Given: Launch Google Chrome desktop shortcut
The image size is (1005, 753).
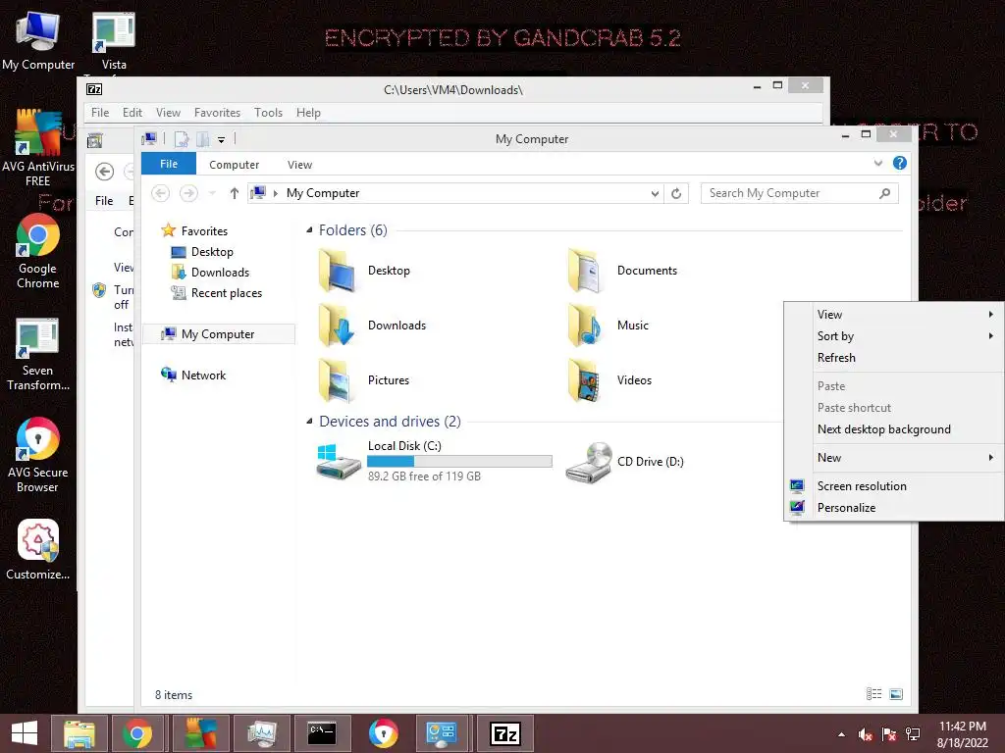Looking at the screenshot, I should pyautogui.click(x=38, y=251).
